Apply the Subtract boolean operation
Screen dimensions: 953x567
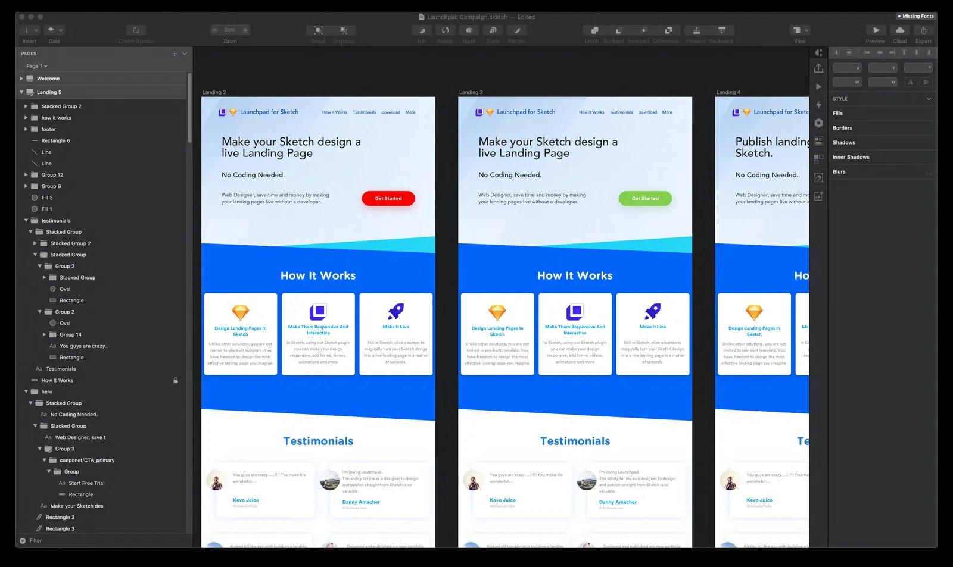coord(618,30)
